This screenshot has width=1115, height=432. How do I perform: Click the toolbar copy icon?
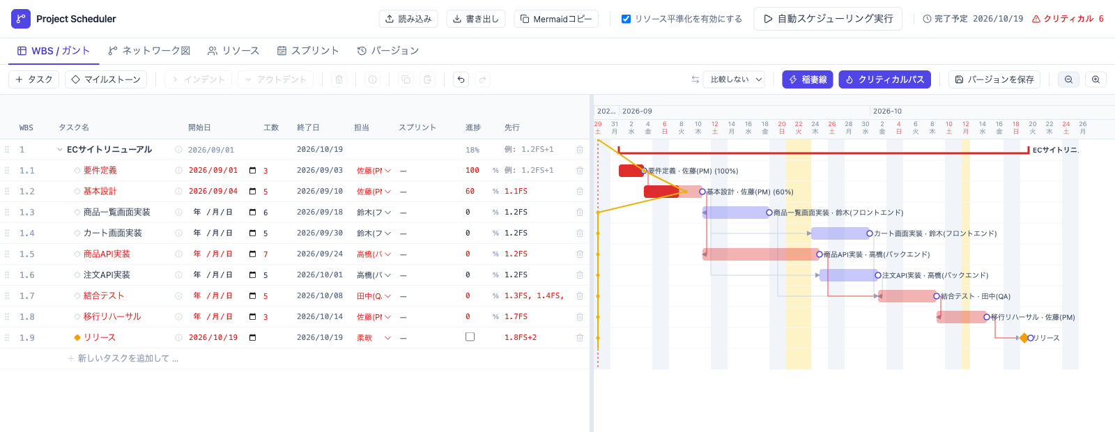click(406, 79)
